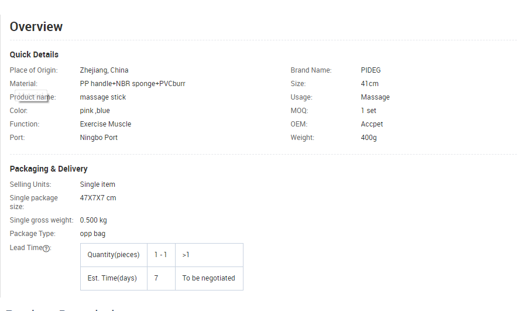Click the 41cm size value
The height and width of the screenshot is (311, 518).
pos(369,84)
